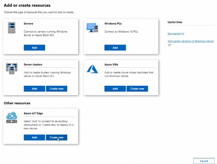The image size is (217, 164).
Task: Click the Azure IoT Edge cloud icon
Action: pyautogui.click(x=11, y=117)
